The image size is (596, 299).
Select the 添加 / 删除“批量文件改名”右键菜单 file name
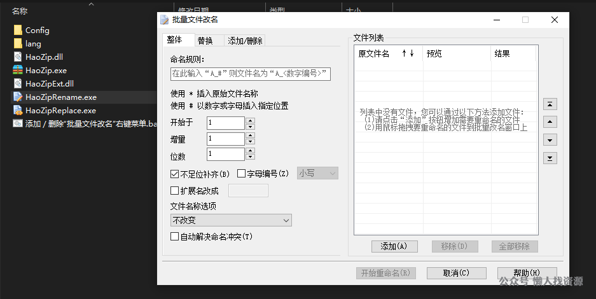[x=91, y=123]
